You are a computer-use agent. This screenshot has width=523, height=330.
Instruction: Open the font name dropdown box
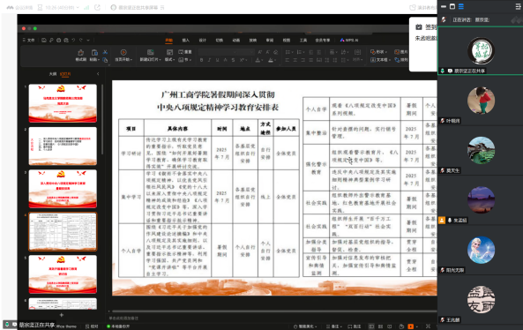tap(218, 52)
